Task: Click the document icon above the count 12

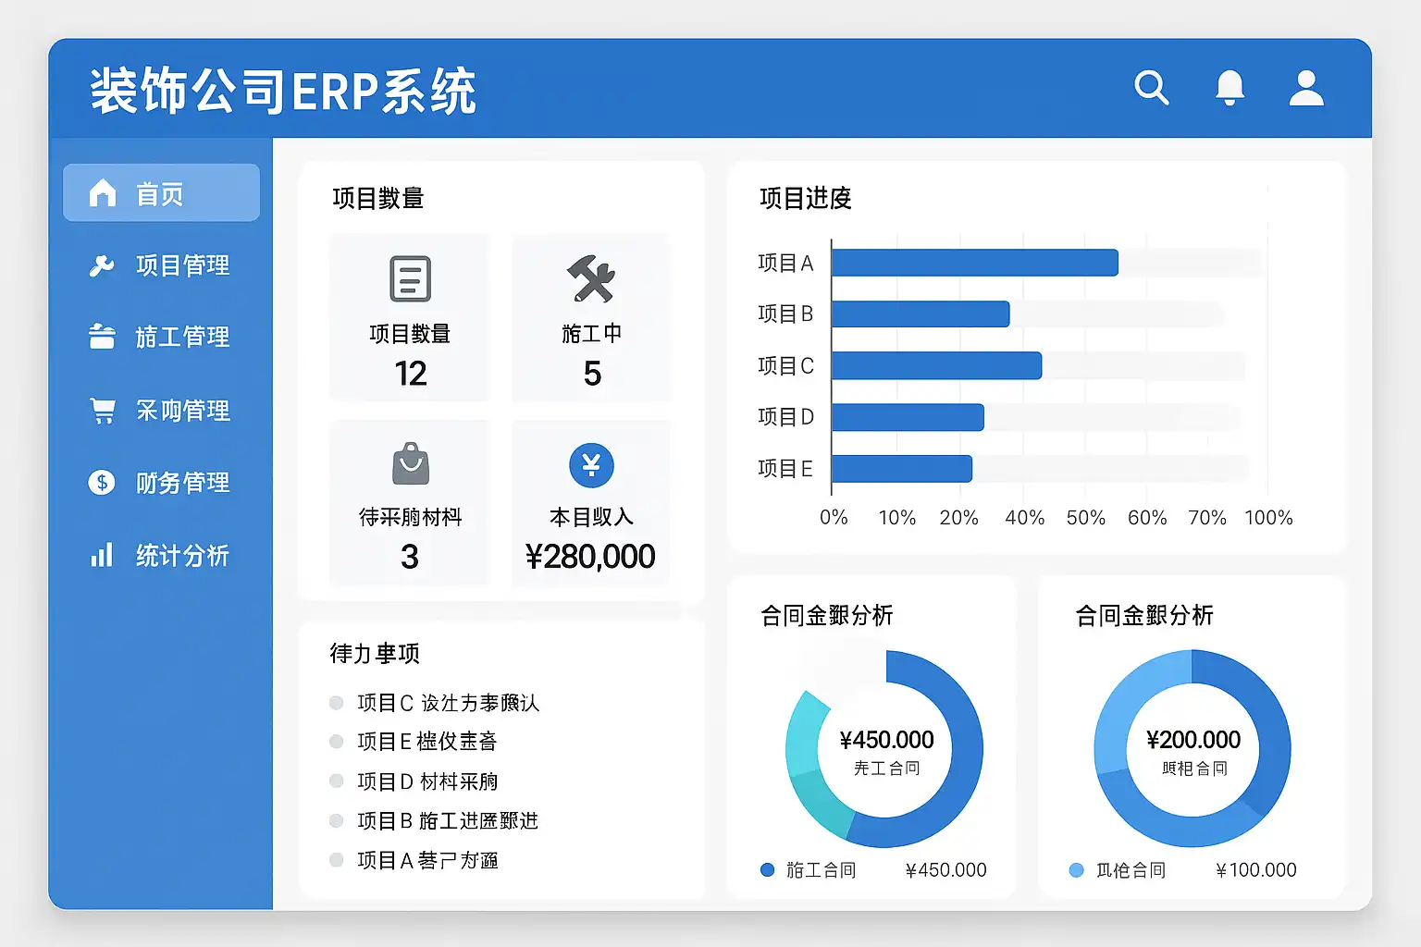Action: 410,278
